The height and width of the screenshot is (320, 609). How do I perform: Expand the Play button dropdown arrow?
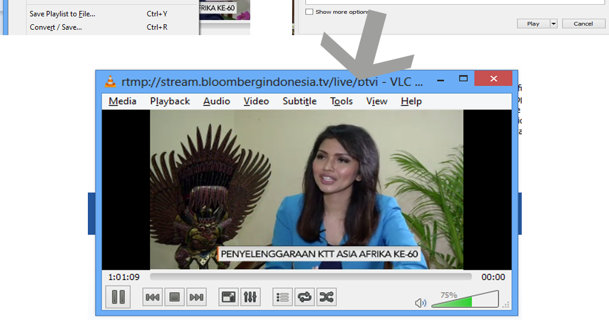pos(553,24)
